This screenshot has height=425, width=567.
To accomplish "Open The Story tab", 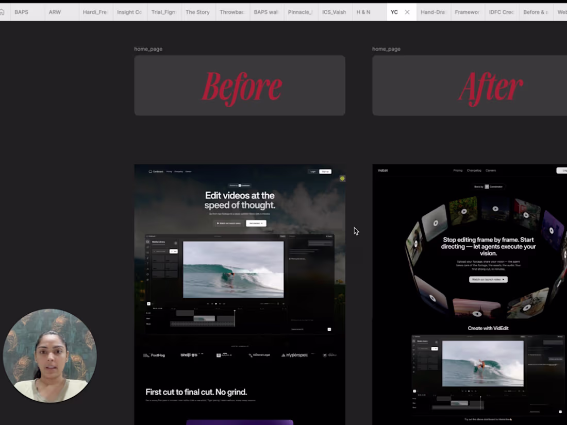I will (197, 12).
